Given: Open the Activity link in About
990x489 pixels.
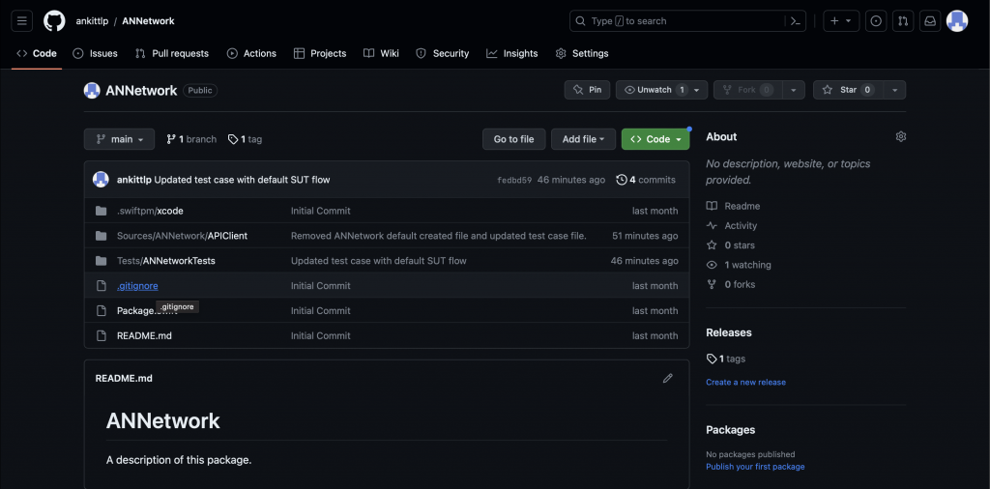Looking at the screenshot, I should pyautogui.click(x=732, y=226).
